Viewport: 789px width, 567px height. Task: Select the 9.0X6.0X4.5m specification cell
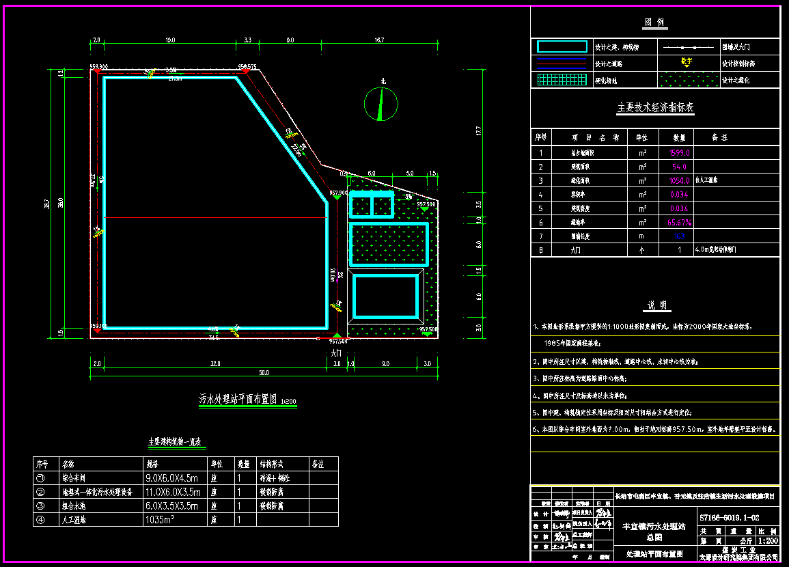pyautogui.click(x=171, y=478)
